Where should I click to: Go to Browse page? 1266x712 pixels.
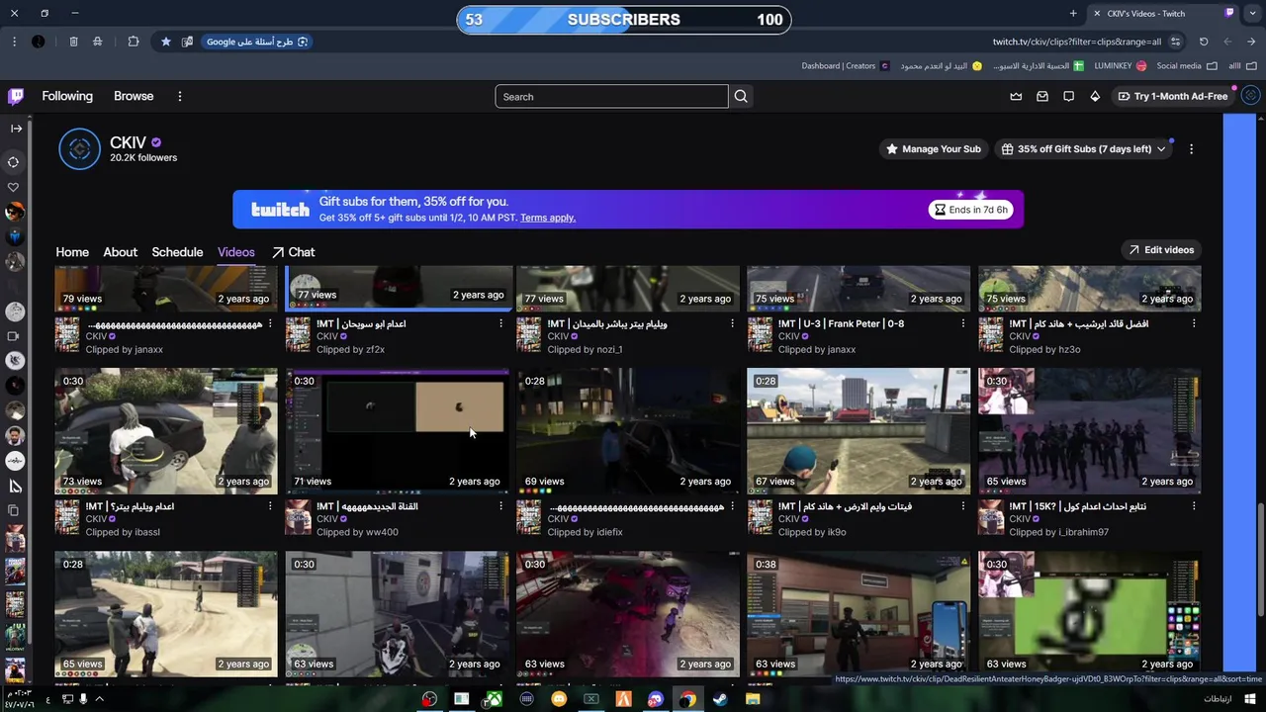[134, 96]
